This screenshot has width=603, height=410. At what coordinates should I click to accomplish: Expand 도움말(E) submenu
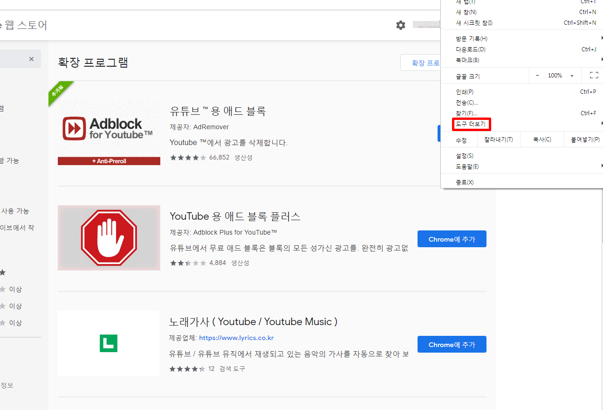coord(522,167)
